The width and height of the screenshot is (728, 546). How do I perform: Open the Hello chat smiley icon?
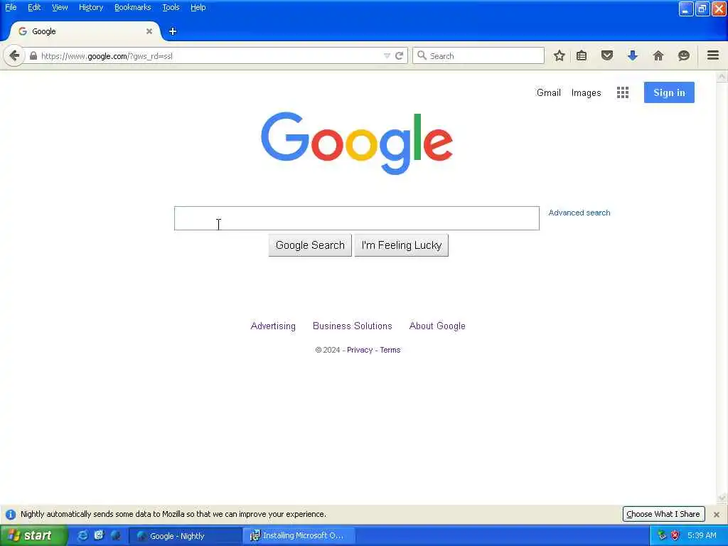pyautogui.click(x=683, y=55)
